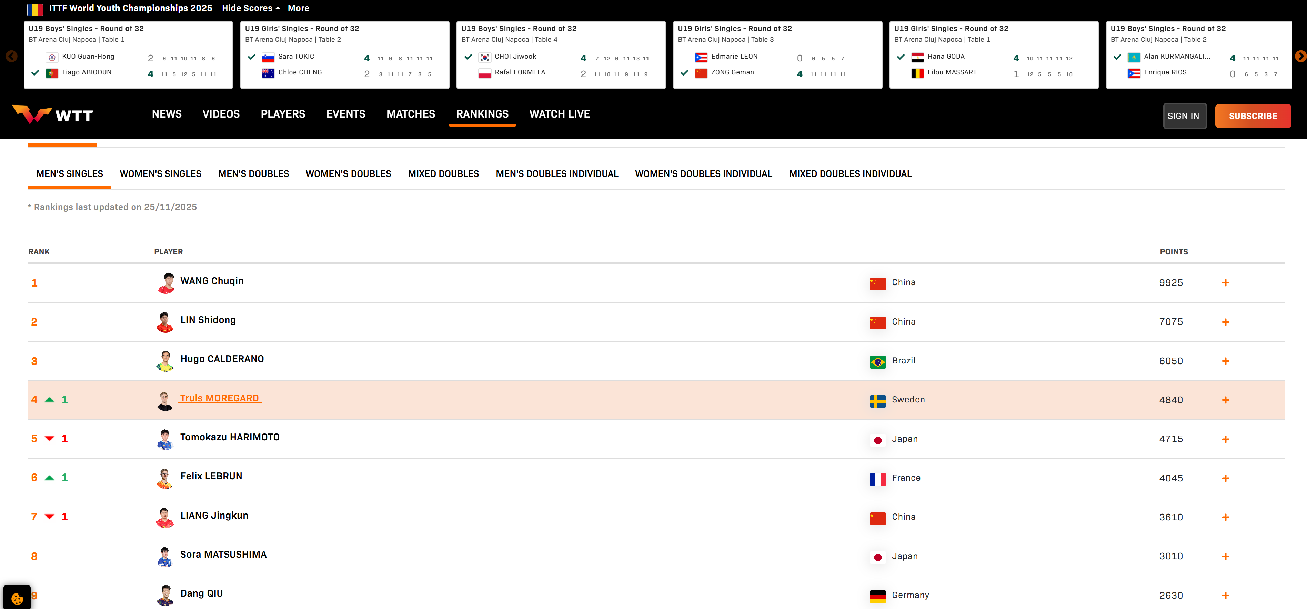The height and width of the screenshot is (609, 1307).
Task: Click Felix LEBRUN's player photo
Action: pos(164,478)
